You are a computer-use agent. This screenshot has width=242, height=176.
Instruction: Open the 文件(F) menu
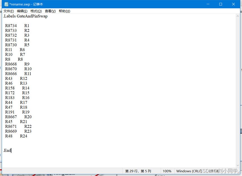(9, 11)
